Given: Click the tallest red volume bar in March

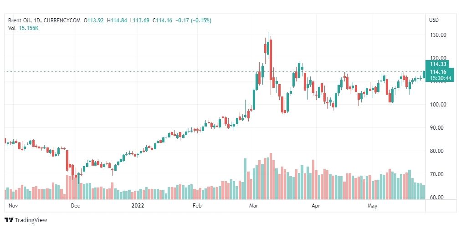Looking at the screenshot, I should point(271,176).
